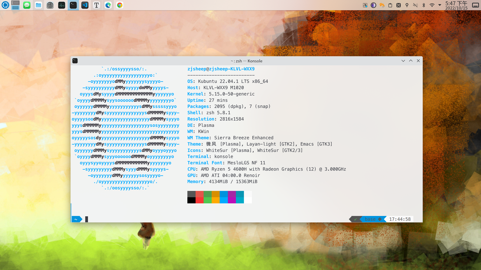Screen dimensions: 481x270
Task: Click the bright red color block
Action: click(199, 200)
